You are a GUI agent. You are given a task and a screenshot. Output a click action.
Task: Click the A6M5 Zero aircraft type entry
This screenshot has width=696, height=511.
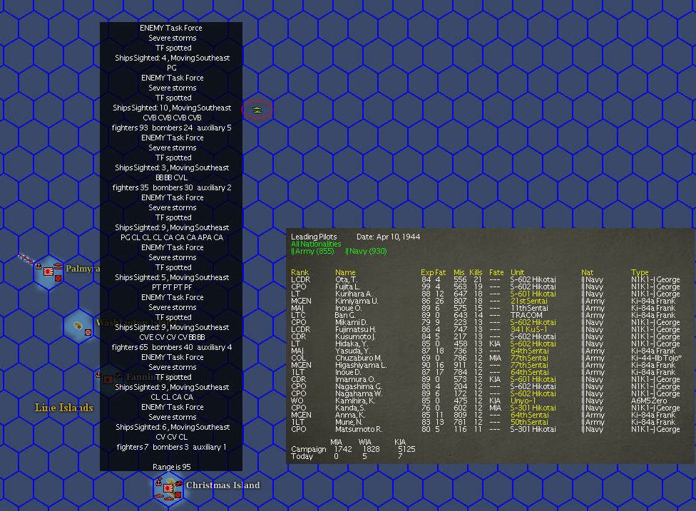[649, 401]
